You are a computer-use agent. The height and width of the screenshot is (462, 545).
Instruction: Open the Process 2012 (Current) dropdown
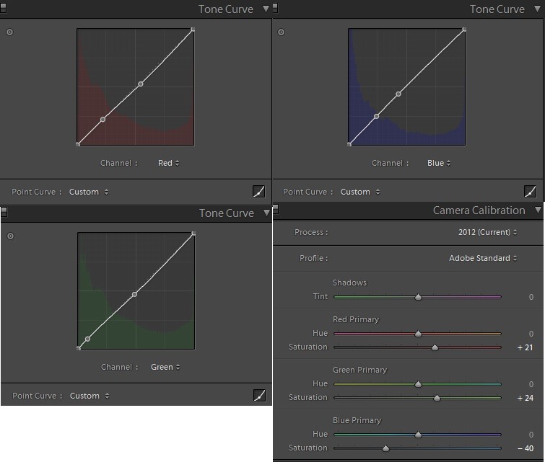(487, 232)
